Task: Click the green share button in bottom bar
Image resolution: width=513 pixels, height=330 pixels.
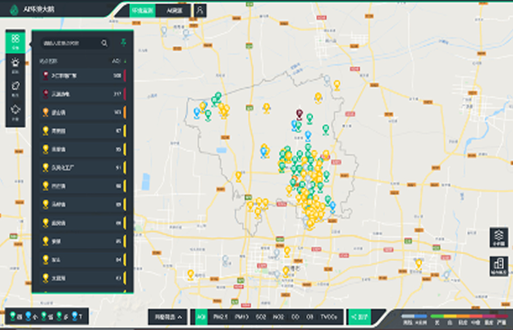Action: coord(359,317)
